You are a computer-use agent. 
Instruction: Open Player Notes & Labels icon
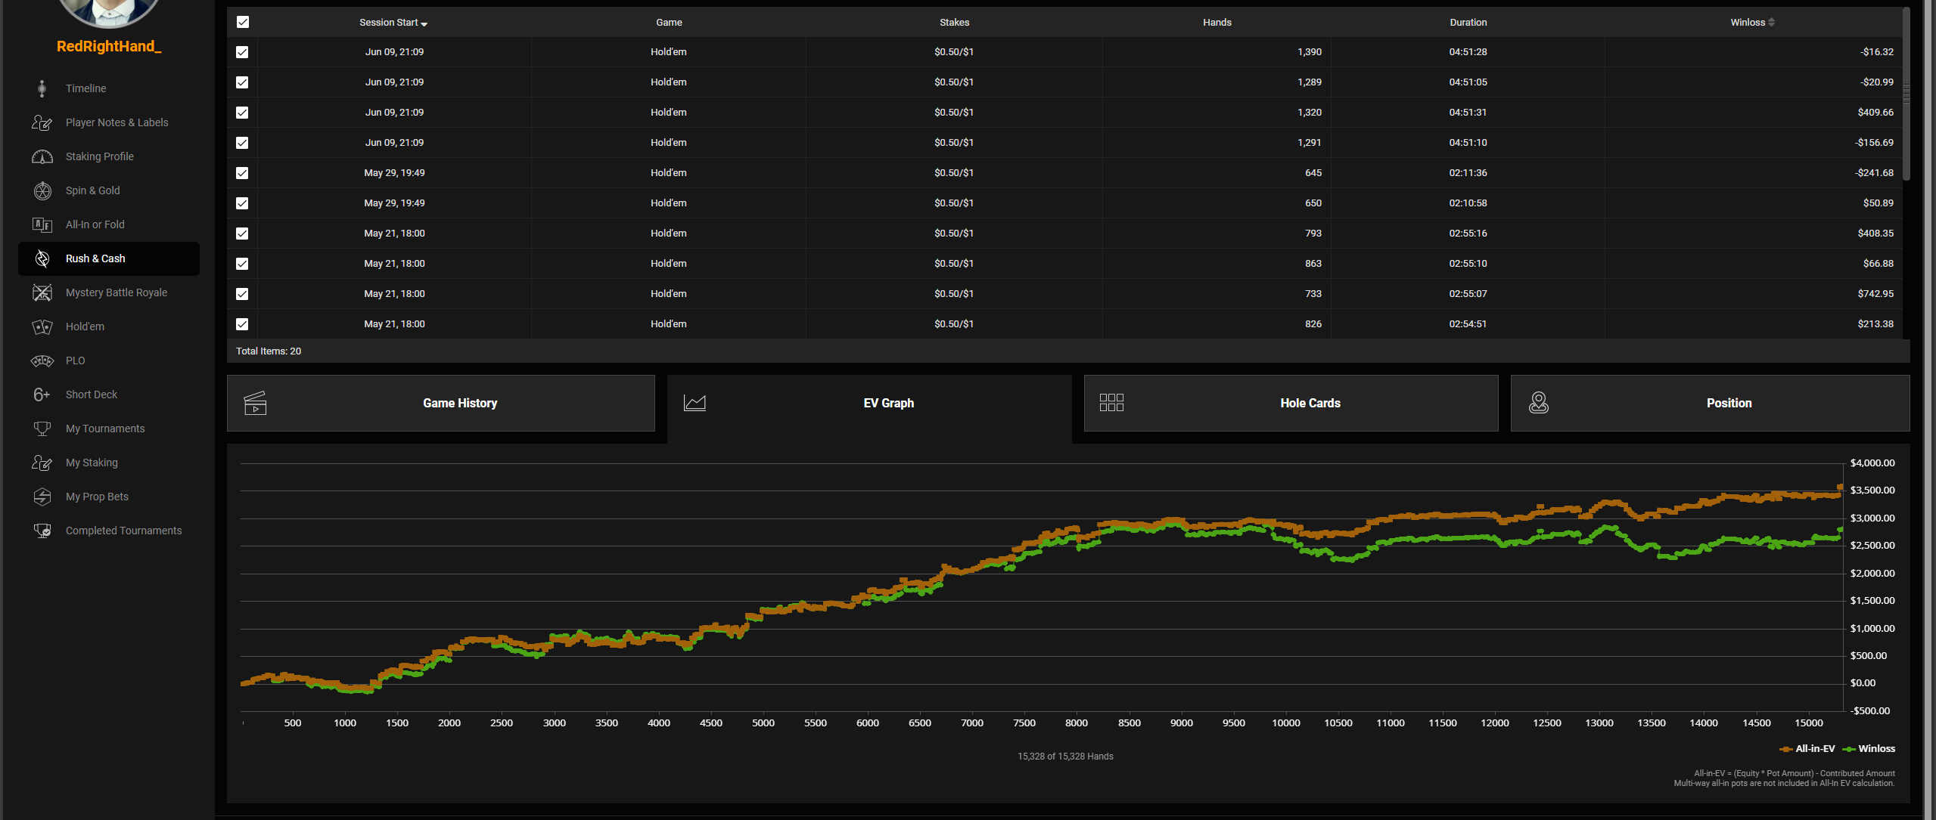(42, 122)
